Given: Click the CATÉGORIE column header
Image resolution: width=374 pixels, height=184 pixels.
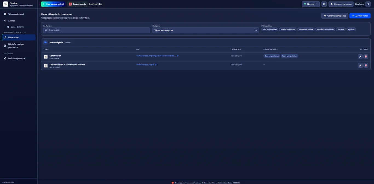Looking at the screenshot, I should [236, 49].
